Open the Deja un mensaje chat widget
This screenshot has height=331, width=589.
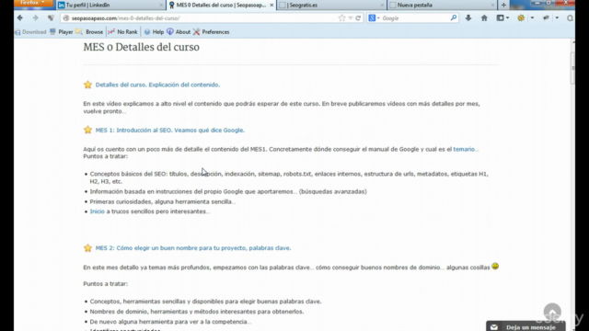click(x=525, y=326)
